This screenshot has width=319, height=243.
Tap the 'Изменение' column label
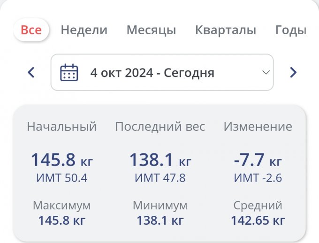point(258,127)
